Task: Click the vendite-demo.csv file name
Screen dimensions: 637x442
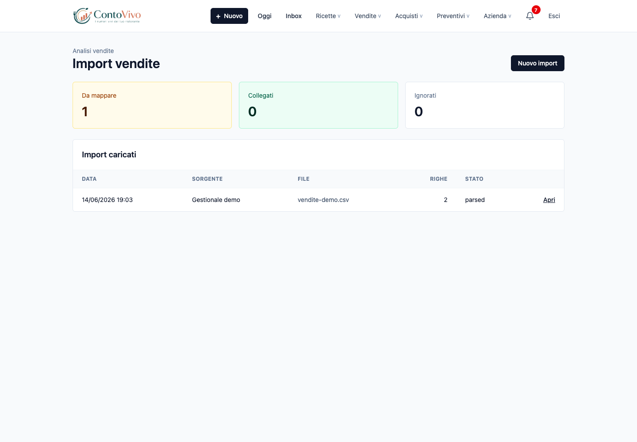Action: click(323, 200)
